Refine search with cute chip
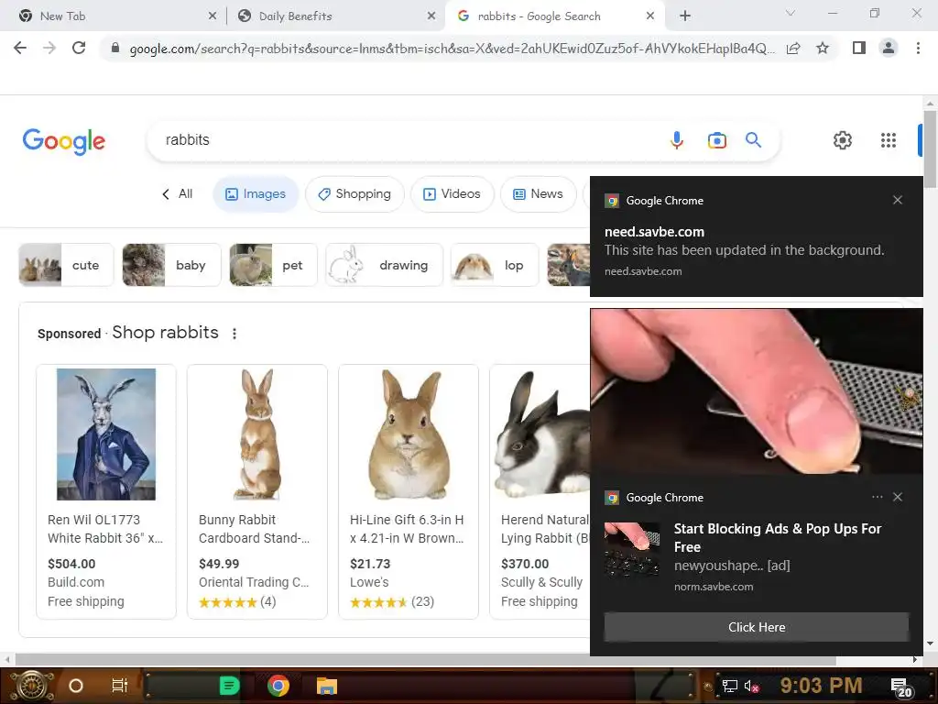This screenshot has height=704, width=938. coord(66,265)
